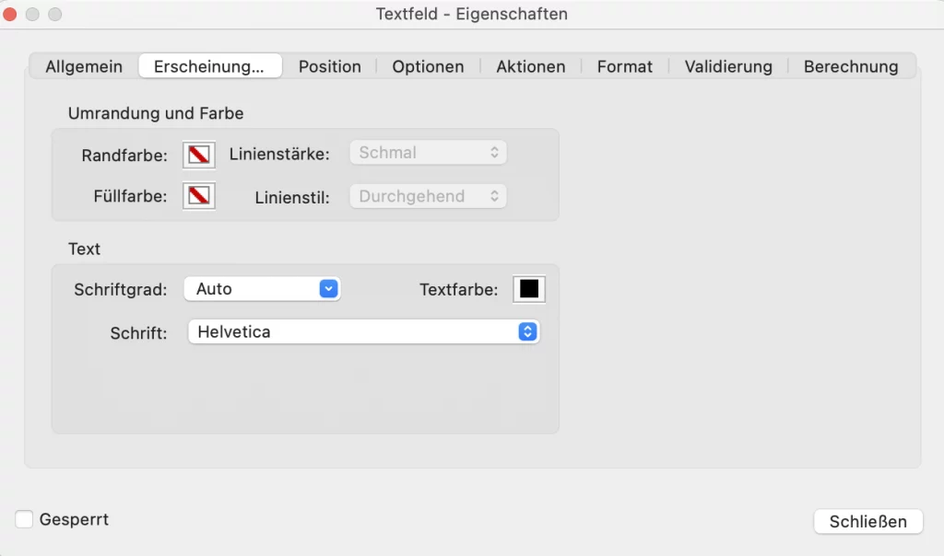Switch to the Allgemein tab

84,66
